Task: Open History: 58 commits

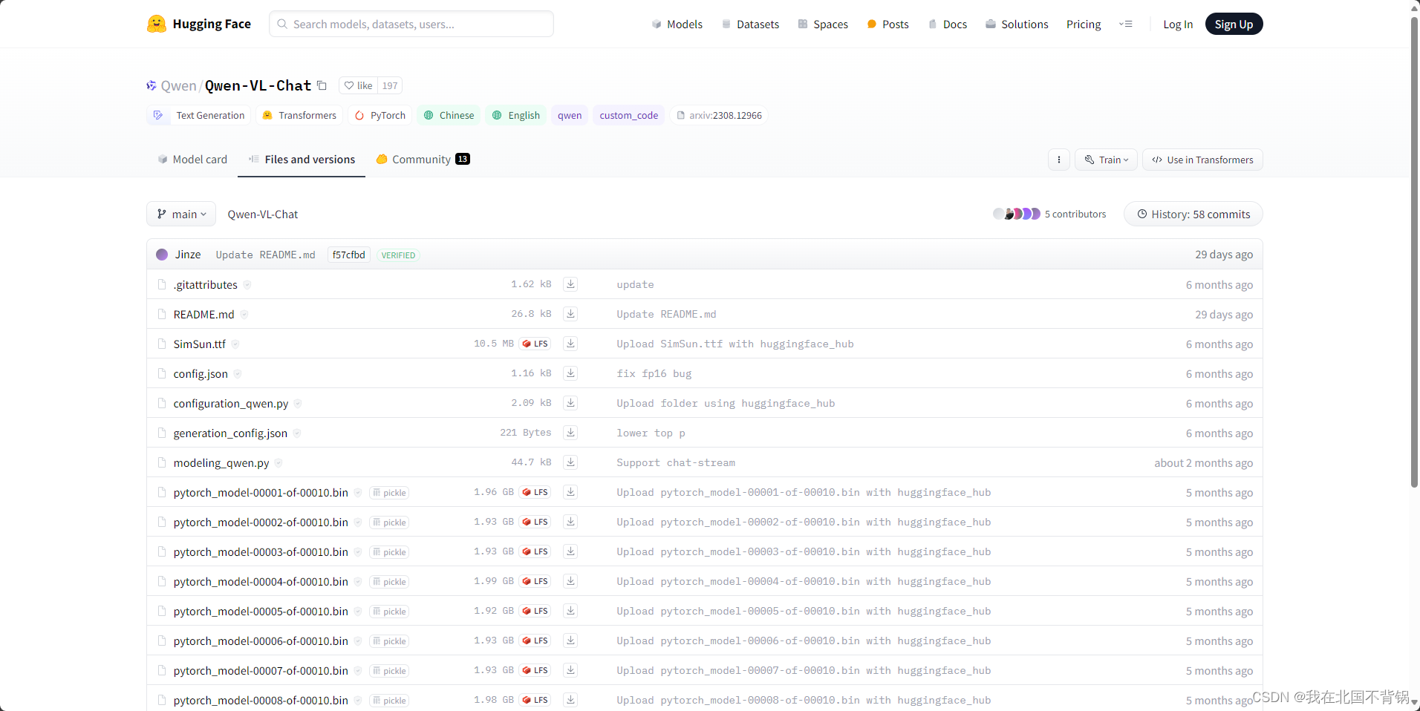Action: (x=1193, y=214)
